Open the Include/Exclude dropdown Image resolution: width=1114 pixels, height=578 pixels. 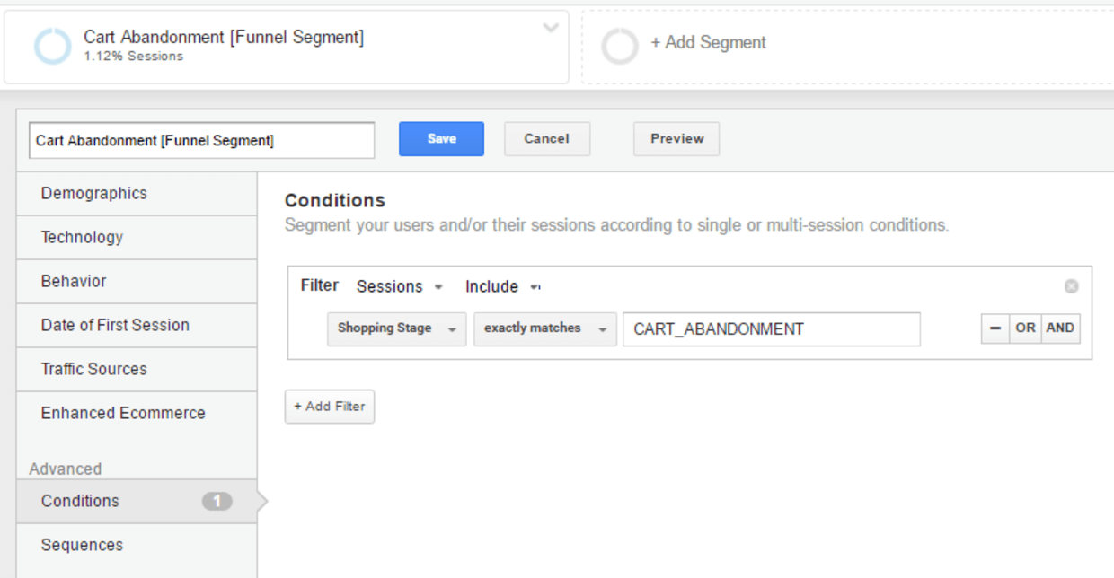click(502, 286)
